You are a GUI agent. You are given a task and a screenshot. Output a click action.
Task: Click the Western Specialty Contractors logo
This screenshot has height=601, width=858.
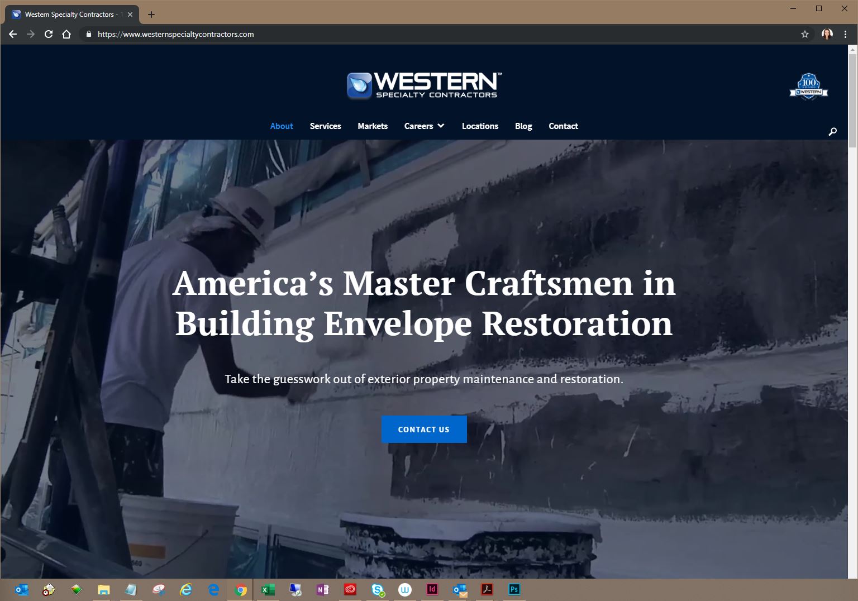(x=423, y=85)
